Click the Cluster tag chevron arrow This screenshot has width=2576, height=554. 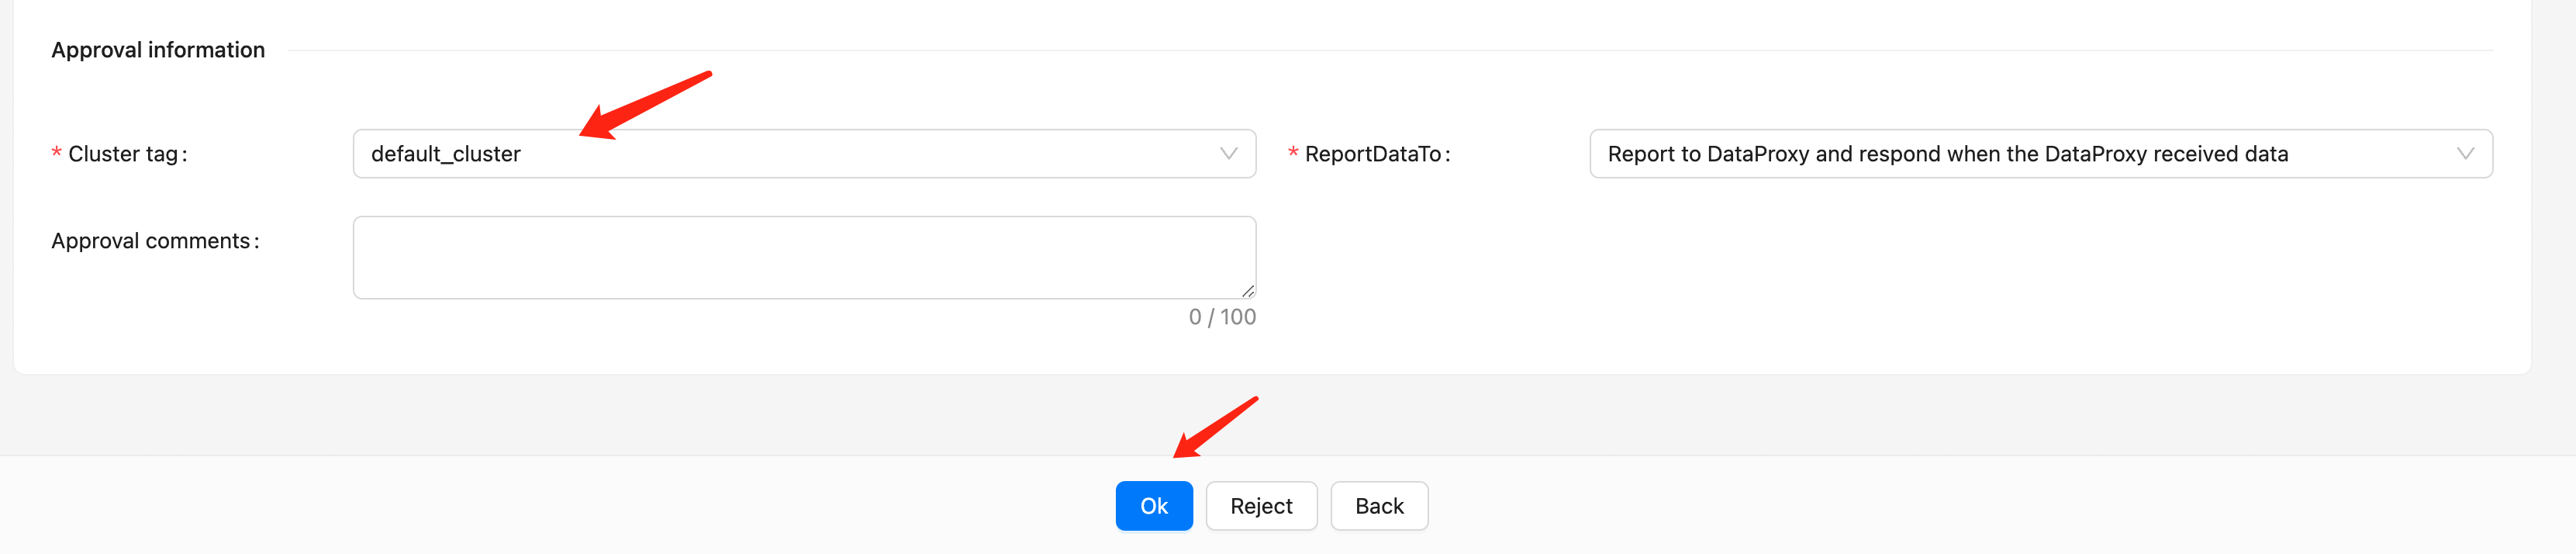point(1228,154)
